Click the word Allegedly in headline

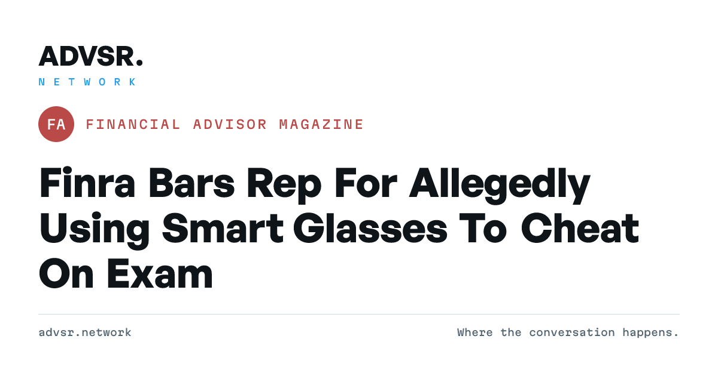500,186
